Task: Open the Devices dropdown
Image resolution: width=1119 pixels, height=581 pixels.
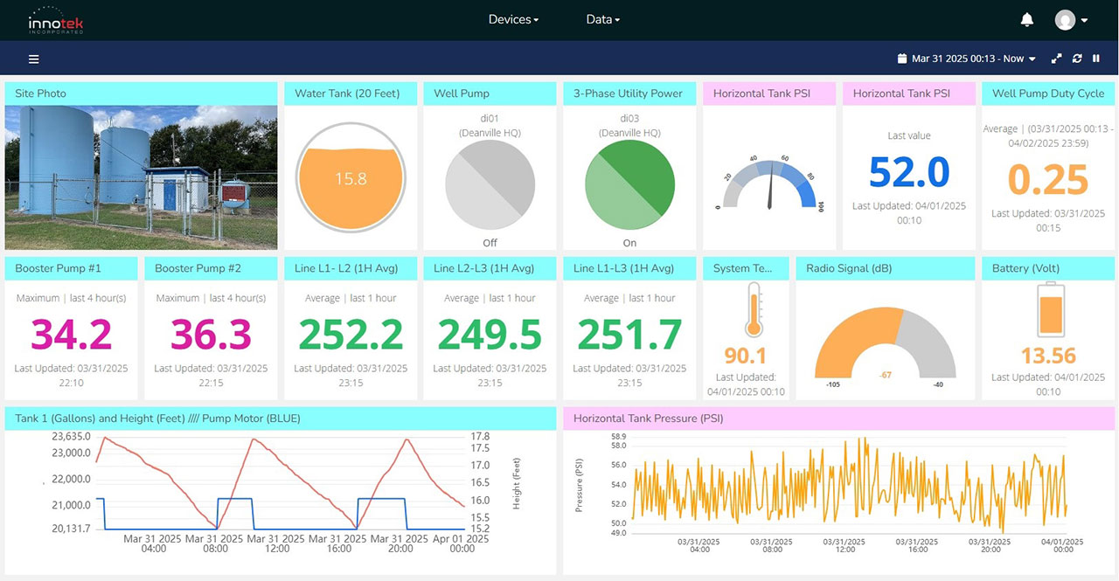Action: tap(513, 19)
